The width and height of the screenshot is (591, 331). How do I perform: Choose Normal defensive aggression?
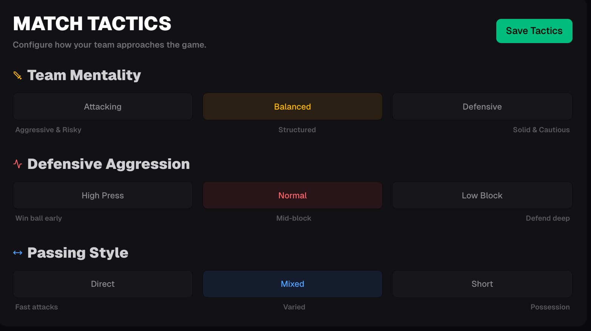[292, 195]
